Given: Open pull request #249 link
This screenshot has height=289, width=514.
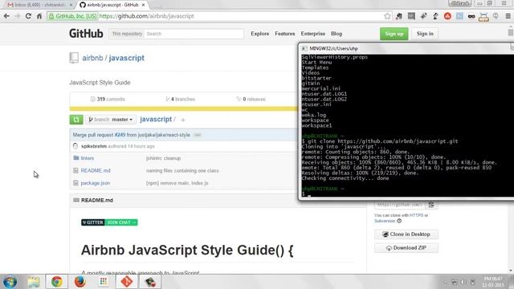Looking at the screenshot, I should [120, 135].
